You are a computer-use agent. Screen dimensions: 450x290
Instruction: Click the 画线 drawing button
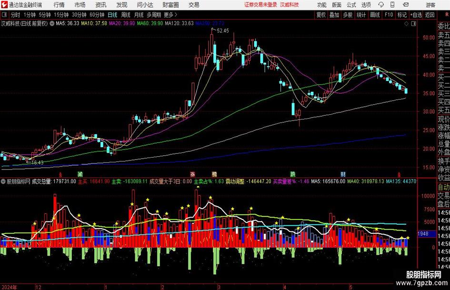(375, 15)
